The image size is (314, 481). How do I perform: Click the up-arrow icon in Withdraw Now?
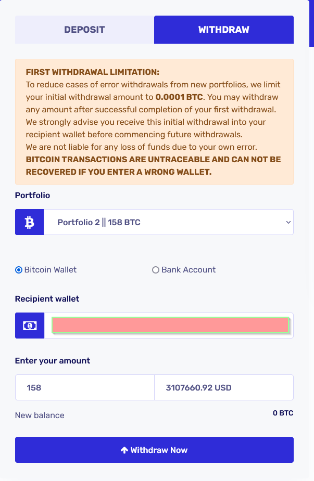pyautogui.click(x=124, y=450)
